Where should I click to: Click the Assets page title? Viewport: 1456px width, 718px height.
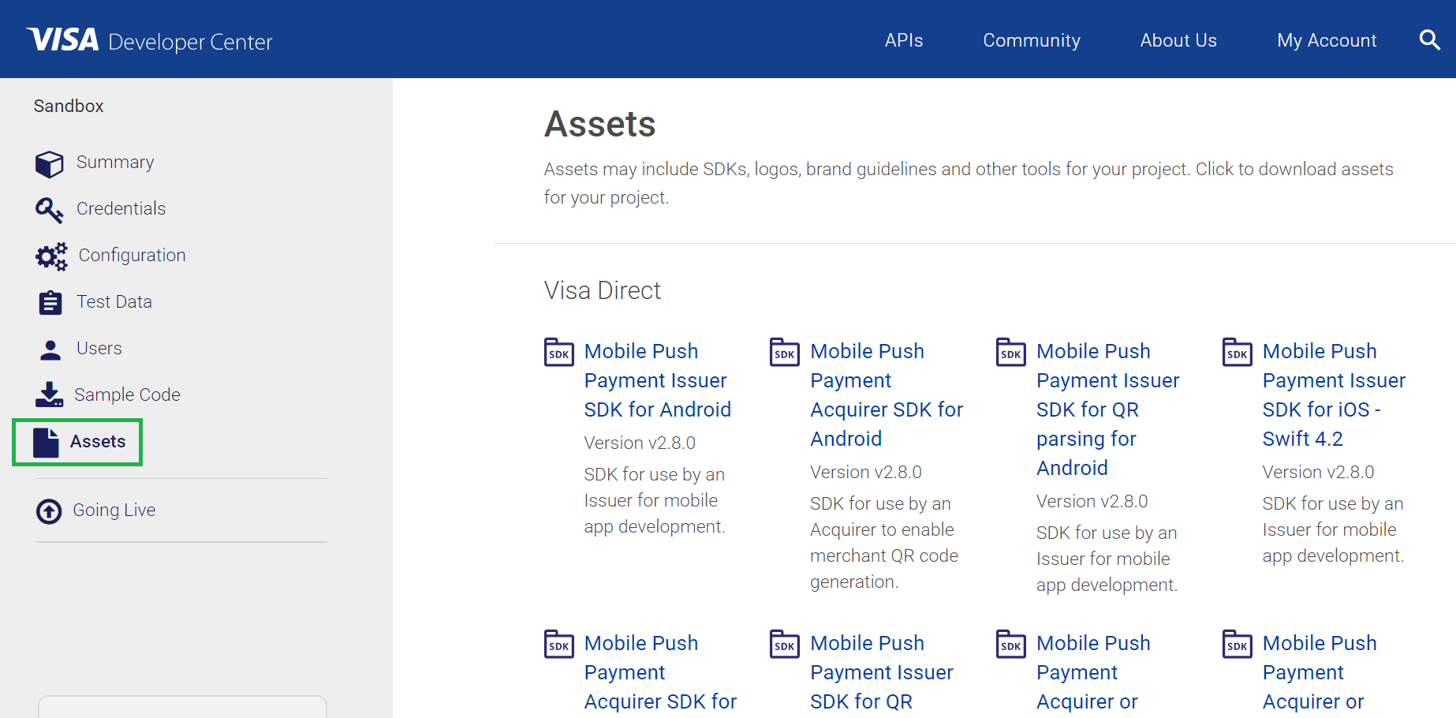600,124
